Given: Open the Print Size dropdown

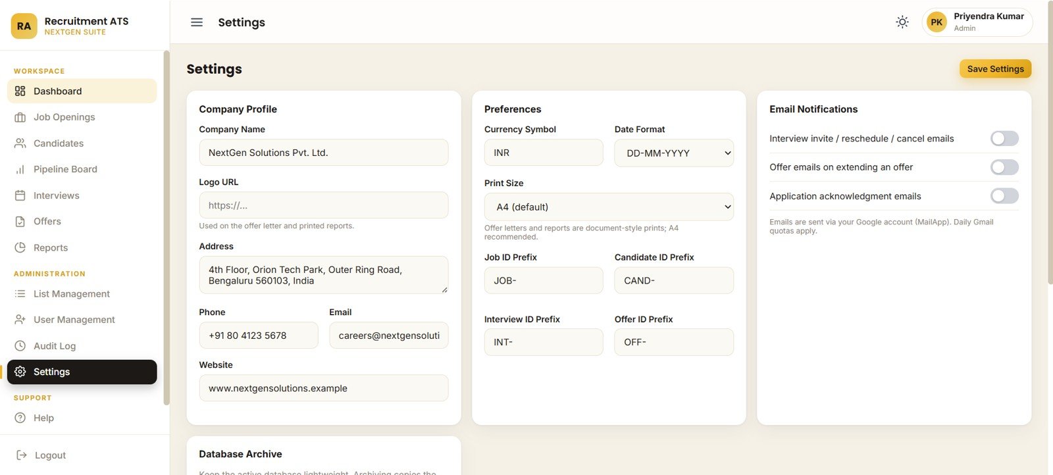Looking at the screenshot, I should coord(609,207).
